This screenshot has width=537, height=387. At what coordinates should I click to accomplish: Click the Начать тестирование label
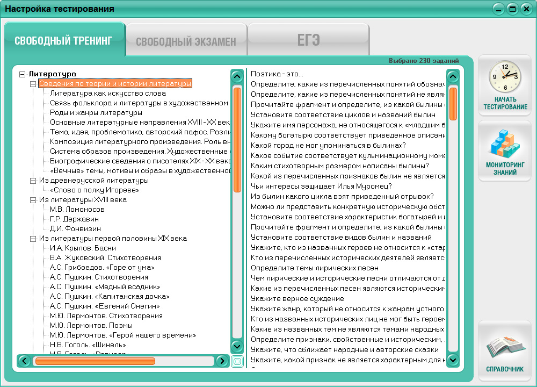[505, 103]
